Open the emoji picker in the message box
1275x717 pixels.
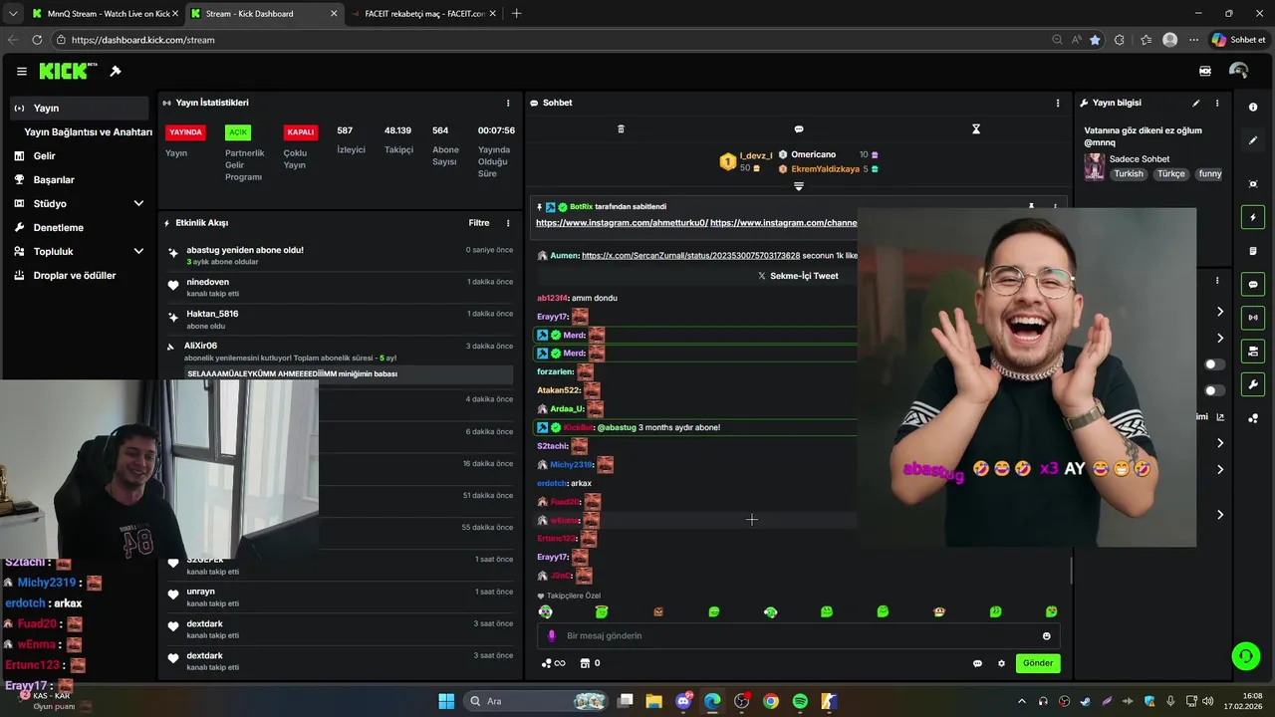(1046, 635)
